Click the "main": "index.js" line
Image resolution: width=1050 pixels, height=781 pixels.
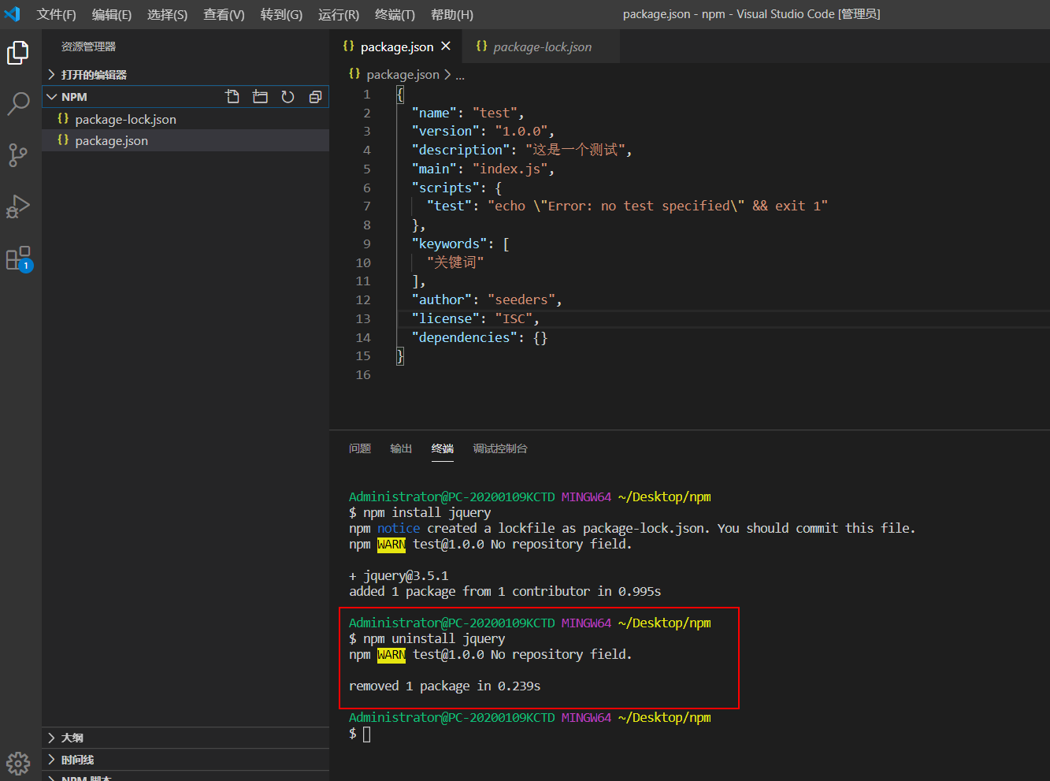click(483, 169)
